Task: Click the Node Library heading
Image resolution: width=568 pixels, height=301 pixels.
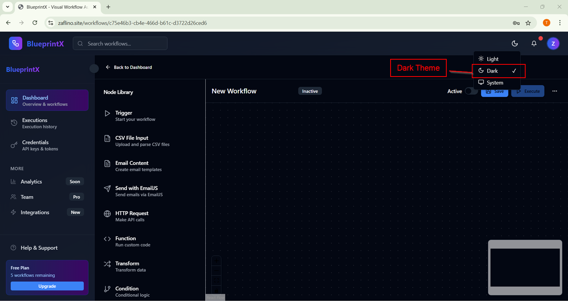Action: coord(118,92)
